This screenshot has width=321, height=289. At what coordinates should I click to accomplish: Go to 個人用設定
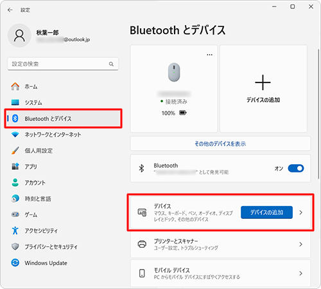click(x=63, y=151)
